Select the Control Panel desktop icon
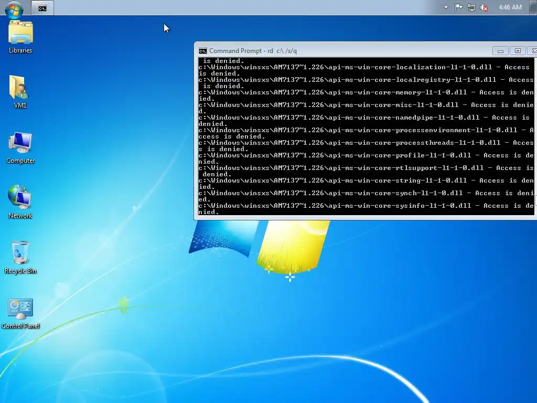Viewport: 537px width, 403px height. coord(20,314)
